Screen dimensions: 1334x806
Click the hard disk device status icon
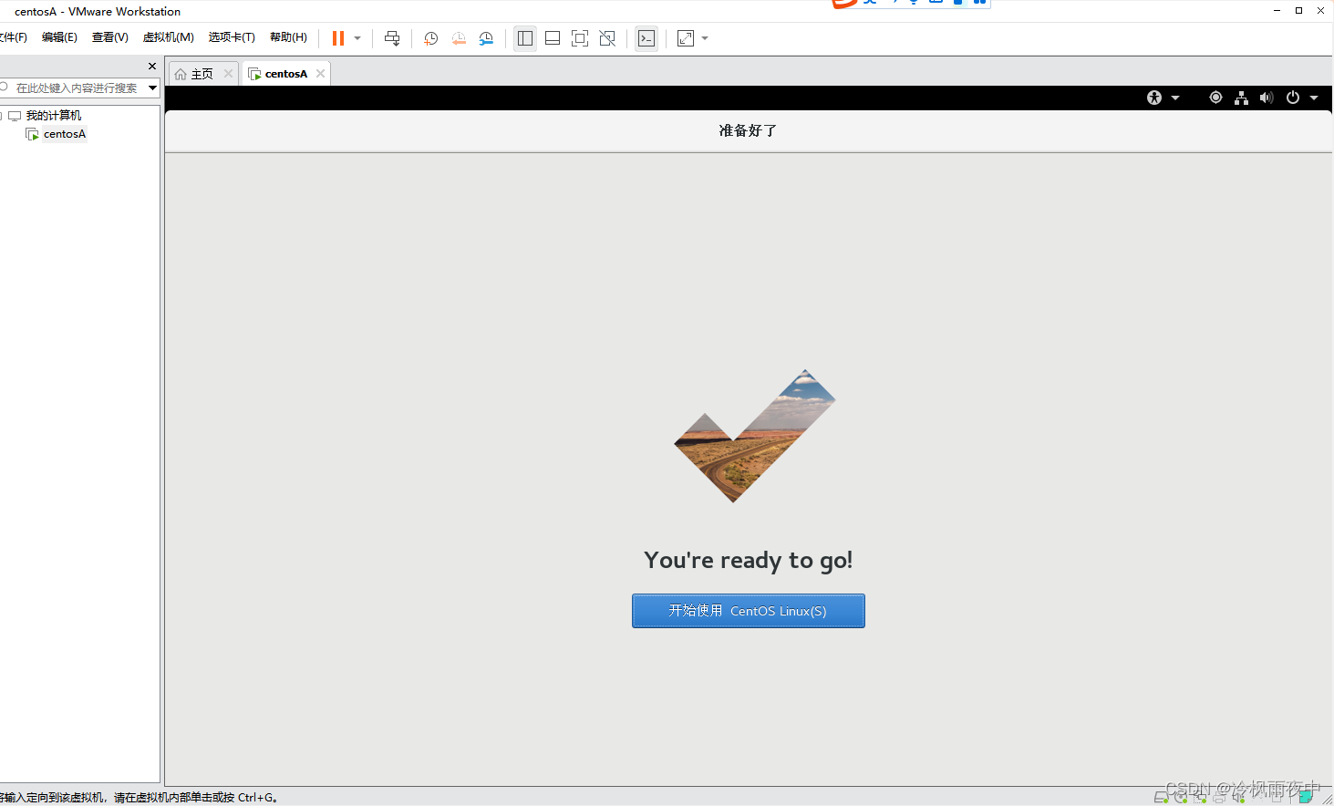[x=1162, y=797]
